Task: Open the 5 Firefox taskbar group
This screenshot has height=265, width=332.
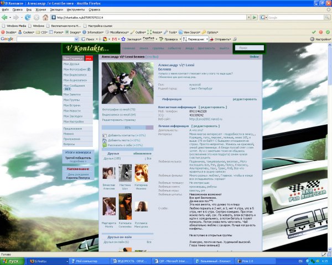Action: coord(49,261)
